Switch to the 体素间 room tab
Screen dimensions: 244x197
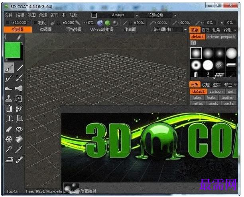click(130, 29)
